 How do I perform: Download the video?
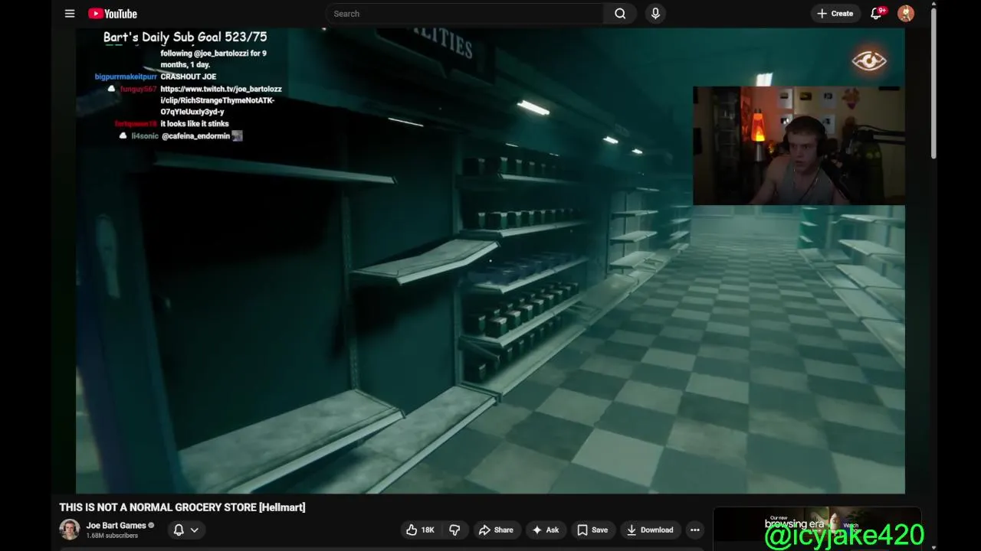(650, 530)
